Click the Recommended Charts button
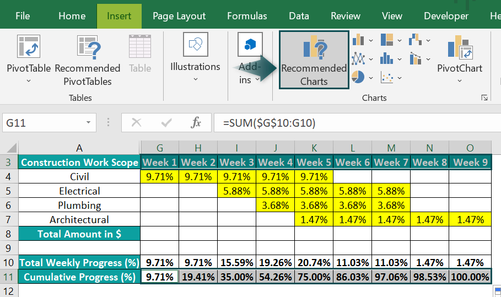Viewport: 501px width, 297px height. click(x=314, y=60)
